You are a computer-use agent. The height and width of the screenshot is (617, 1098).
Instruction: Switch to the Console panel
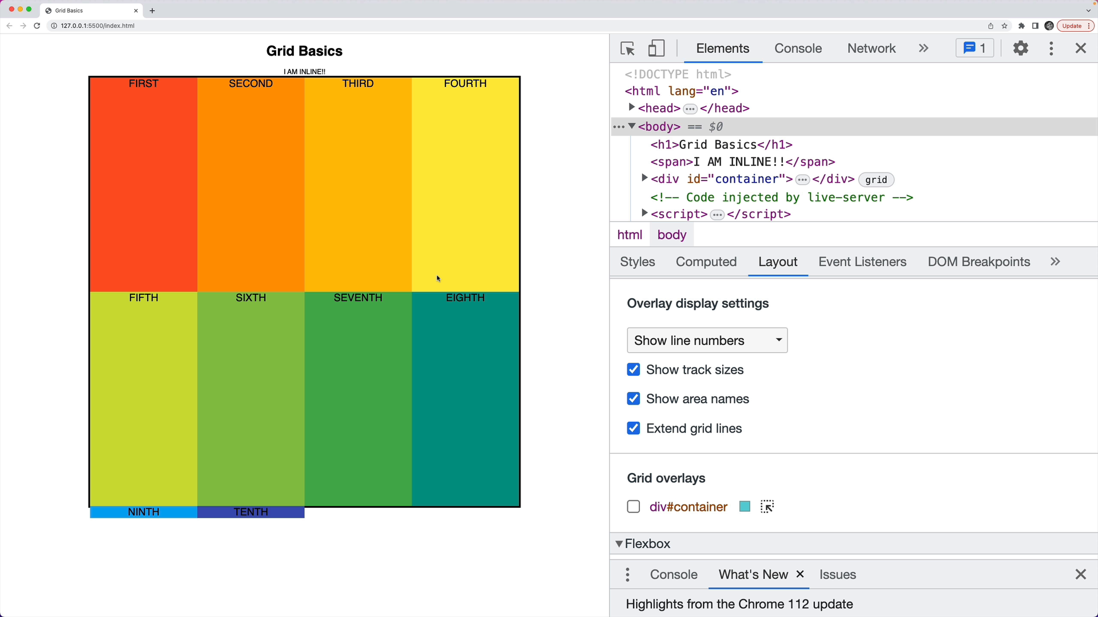tap(798, 49)
